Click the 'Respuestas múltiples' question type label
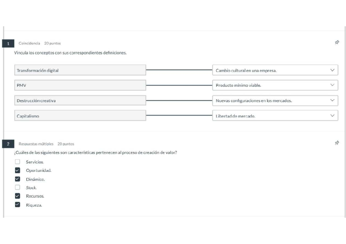Viewport: 346px width, 244px height. pyautogui.click(x=36, y=144)
